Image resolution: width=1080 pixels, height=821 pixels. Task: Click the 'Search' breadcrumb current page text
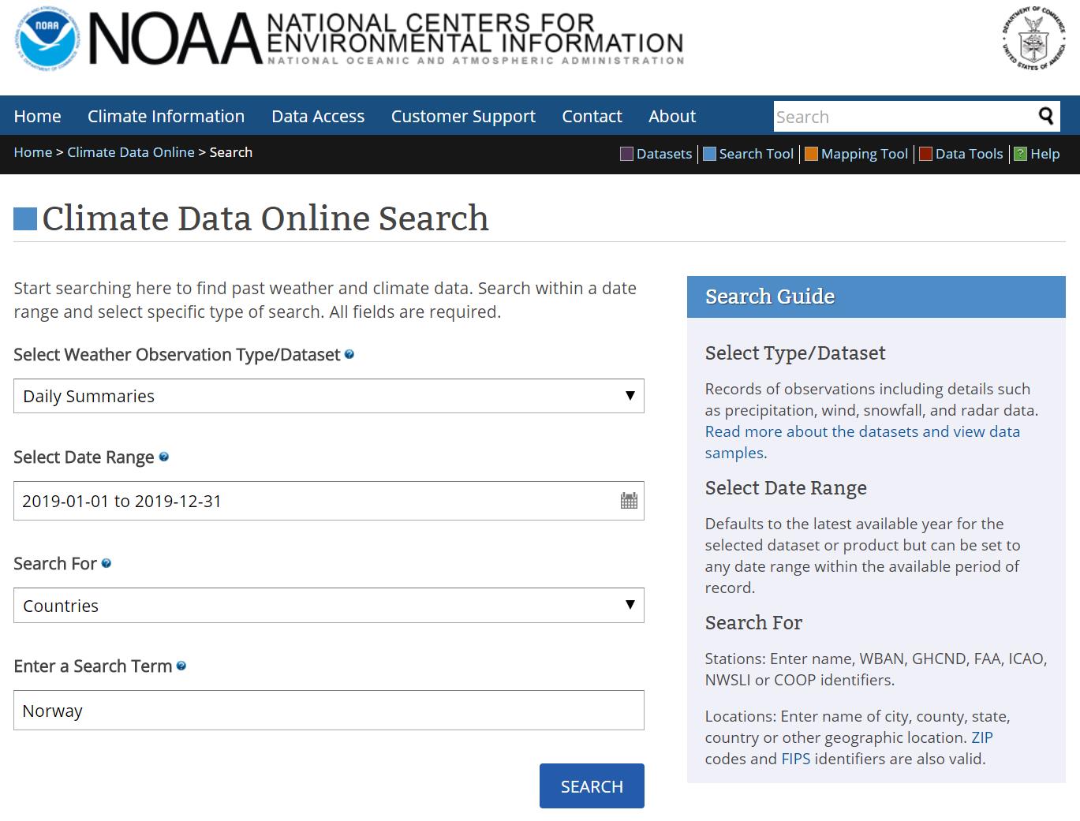point(231,152)
